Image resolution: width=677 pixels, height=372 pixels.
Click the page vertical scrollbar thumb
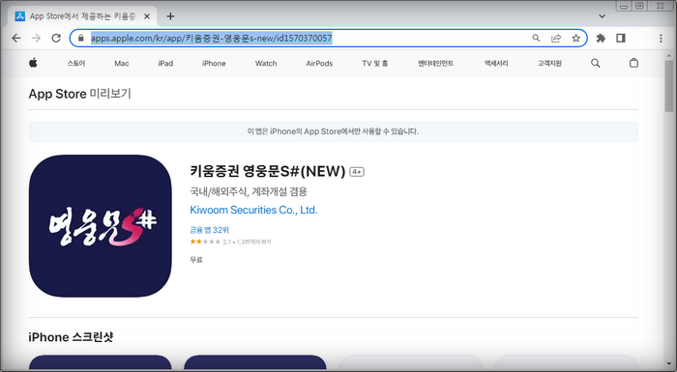pyautogui.click(x=669, y=86)
